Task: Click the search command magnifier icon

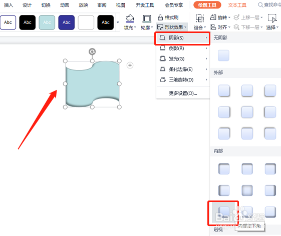Action: 260,5
